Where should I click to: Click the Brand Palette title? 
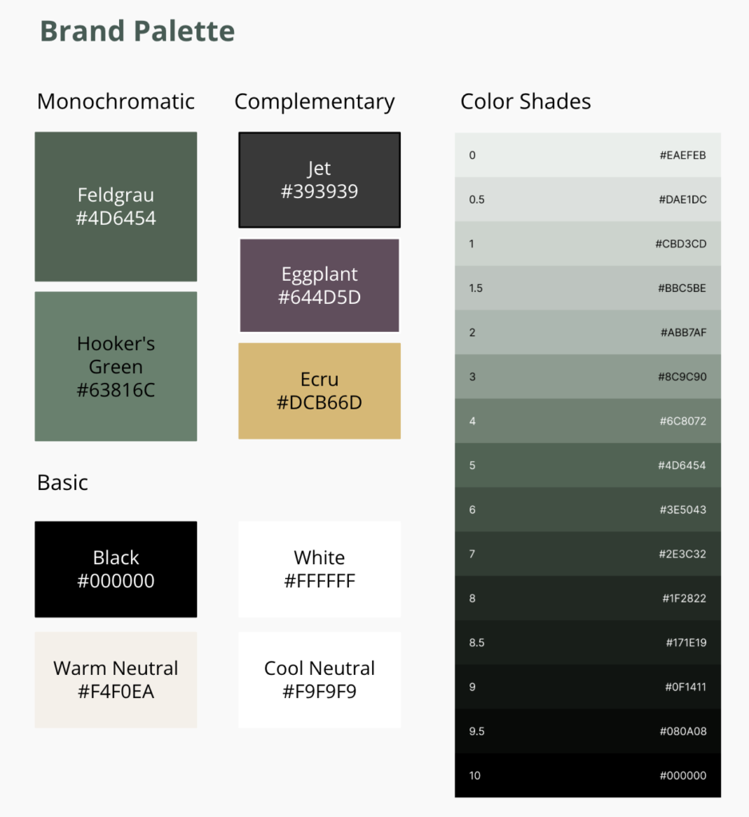pyautogui.click(x=137, y=31)
